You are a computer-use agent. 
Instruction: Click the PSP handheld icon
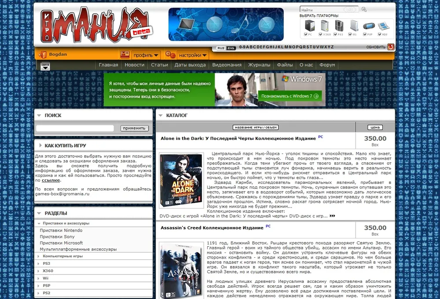pos(369,26)
